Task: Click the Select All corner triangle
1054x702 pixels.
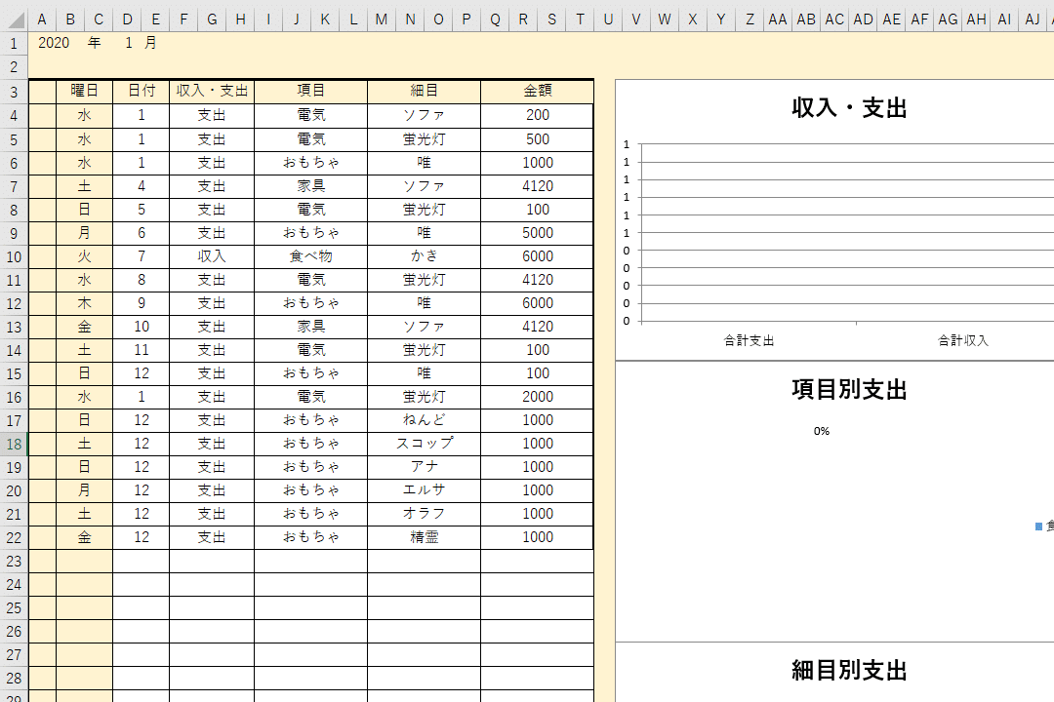Action: point(15,20)
